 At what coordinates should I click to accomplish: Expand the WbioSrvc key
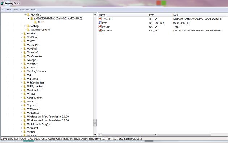[x=21, y=64]
